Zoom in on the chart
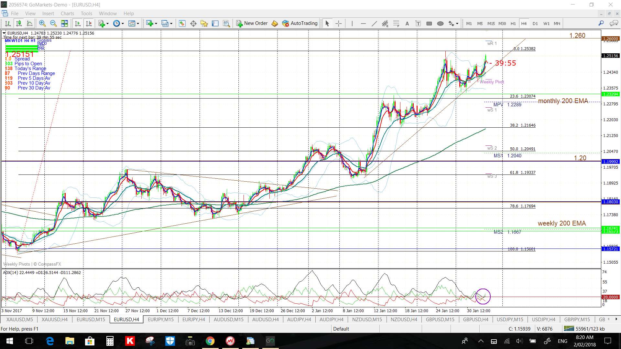621x349 pixels. pos(42,23)
